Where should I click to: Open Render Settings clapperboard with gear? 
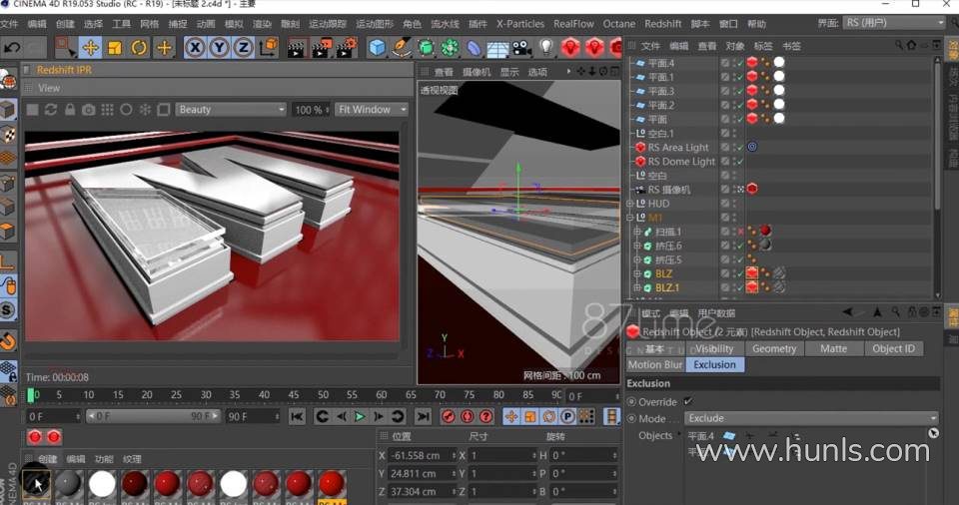pyautogui.click(x=346, y=48)
